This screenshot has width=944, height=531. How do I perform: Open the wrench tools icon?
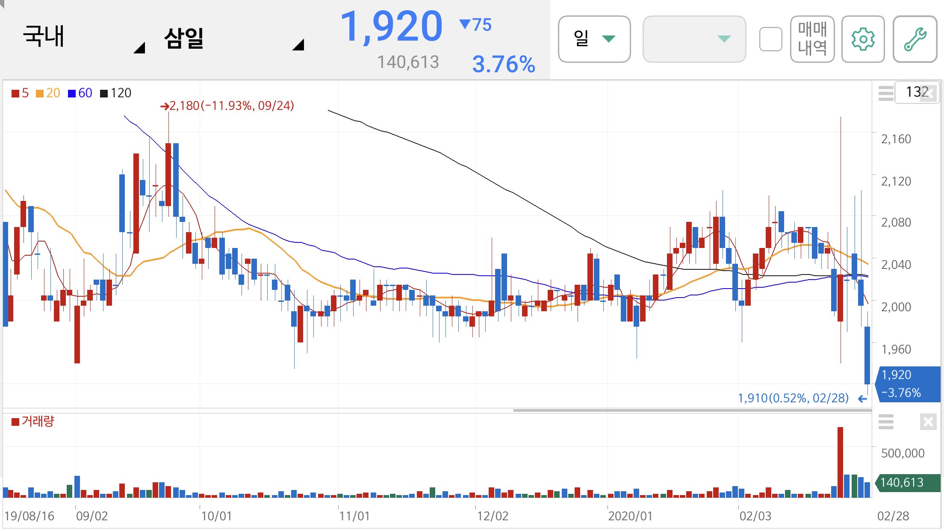pyautogui.click(x=915, y=39)
